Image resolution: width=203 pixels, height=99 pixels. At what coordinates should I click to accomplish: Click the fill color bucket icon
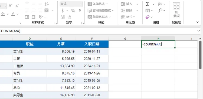click(3, 14)
